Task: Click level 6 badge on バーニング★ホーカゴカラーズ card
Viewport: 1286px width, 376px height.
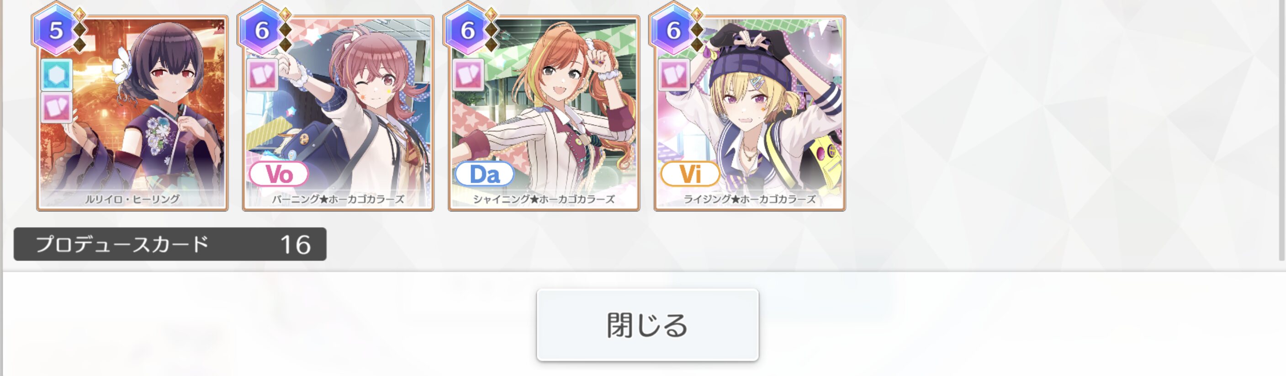Action: [x=262, y=30]
